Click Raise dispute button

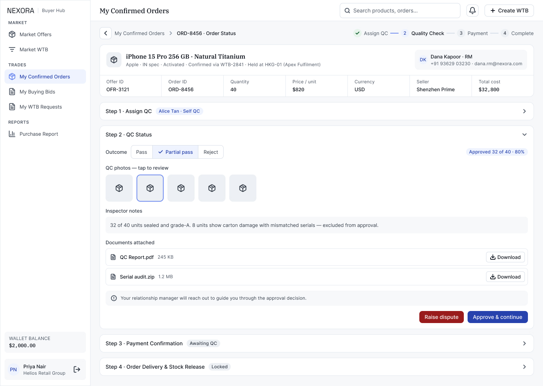point(442,317)
